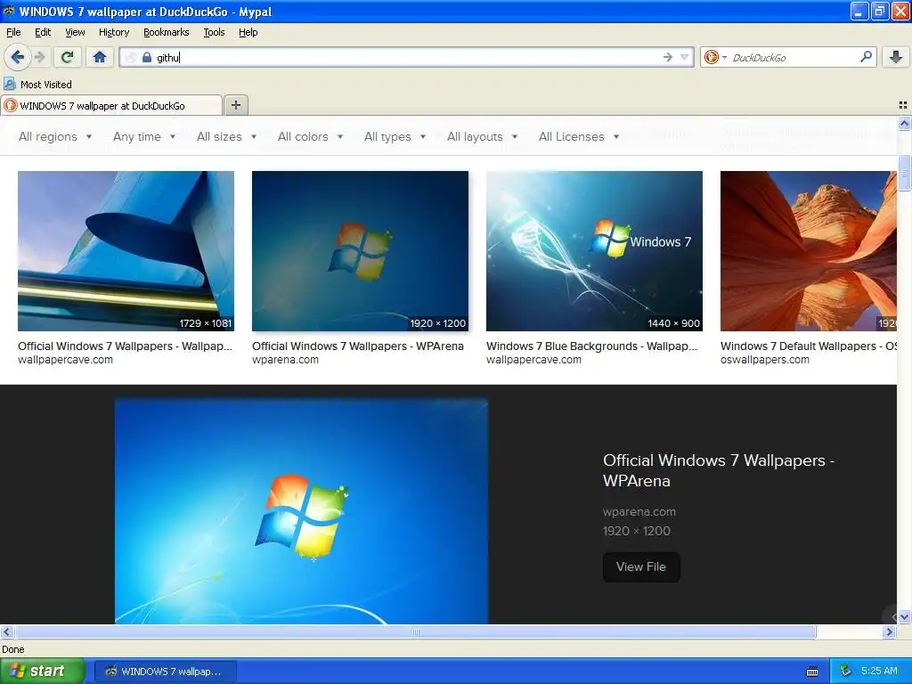Click the 1920 × 1200 dimensions text in detail panel

[636, 531]
